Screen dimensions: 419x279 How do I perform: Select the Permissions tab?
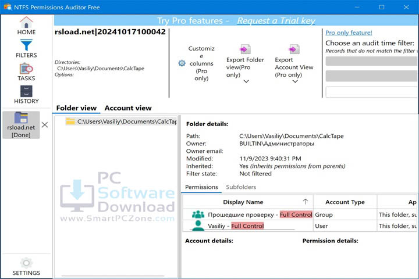pyautogui.click(x=201, y=187)
